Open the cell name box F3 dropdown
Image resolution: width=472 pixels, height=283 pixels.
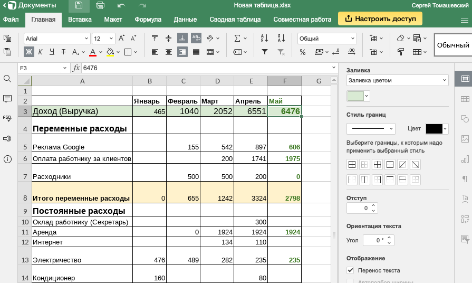point(64,68)
